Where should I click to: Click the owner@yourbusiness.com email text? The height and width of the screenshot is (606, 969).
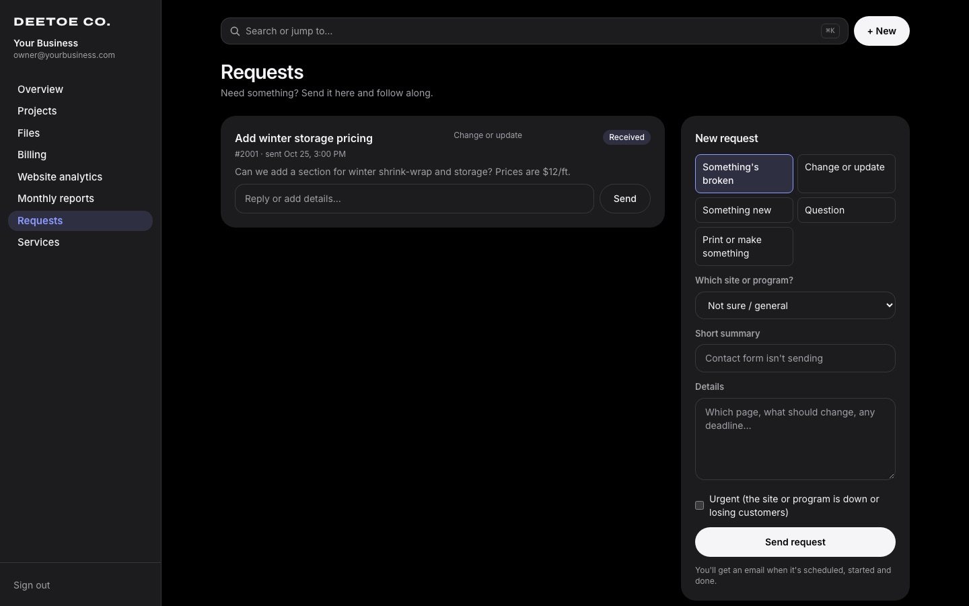(64, 55)
